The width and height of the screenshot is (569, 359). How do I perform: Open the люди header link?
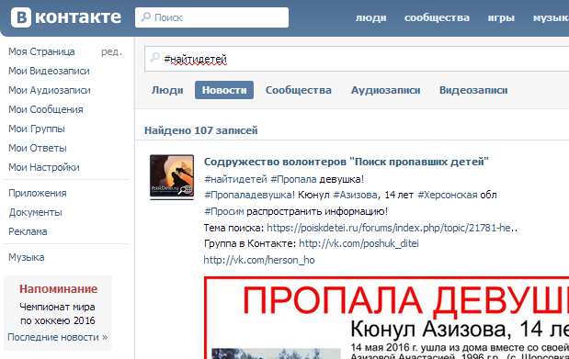pos(370,17)
